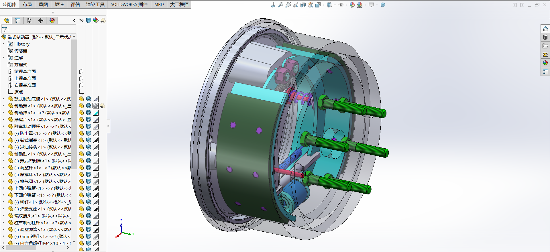The width and height of the screenshot is (550, 252).
Task: Toggle hide/show for 摩擦片<1> in display pane
Action: 81,119
